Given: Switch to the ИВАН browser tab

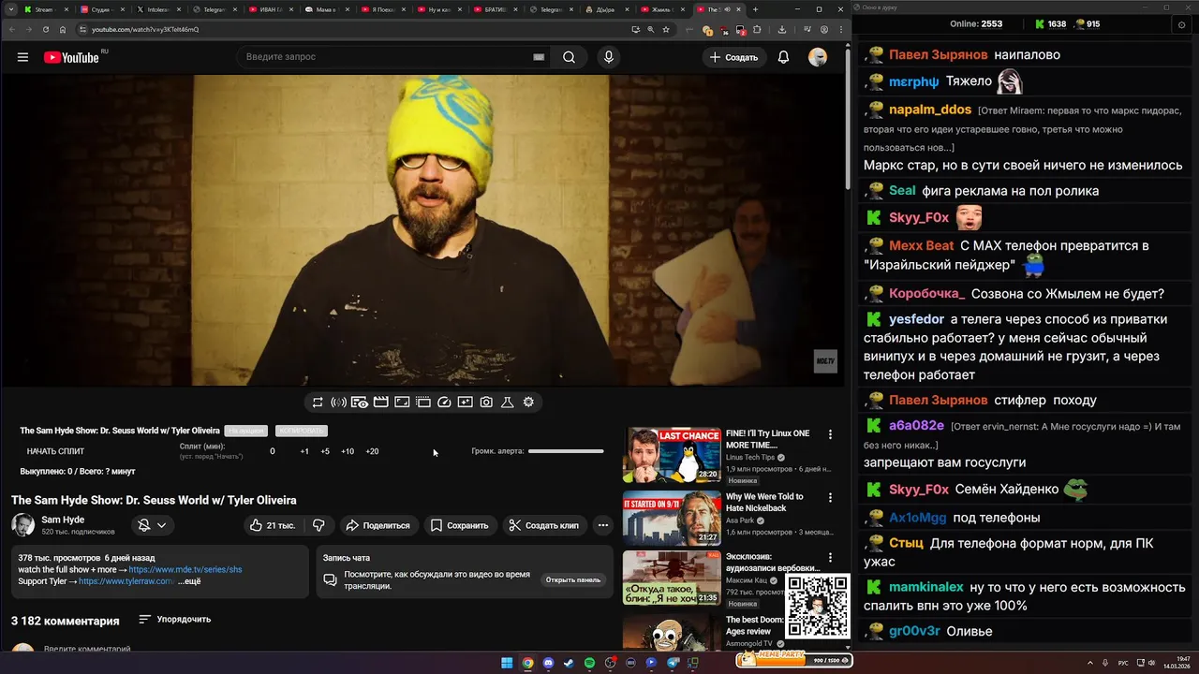Looking at the screenshot, I should (x=270, y=9).
